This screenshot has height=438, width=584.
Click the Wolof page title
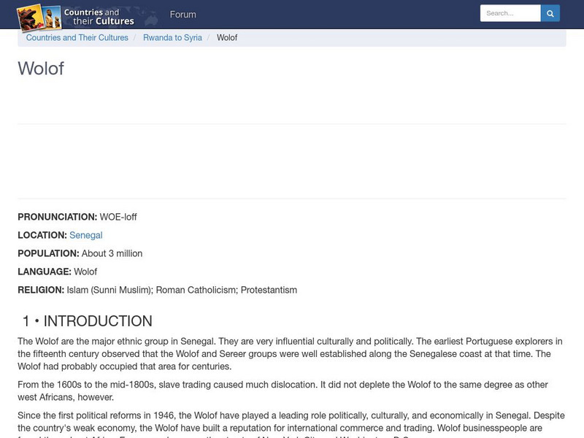click(x=41, y=69)
